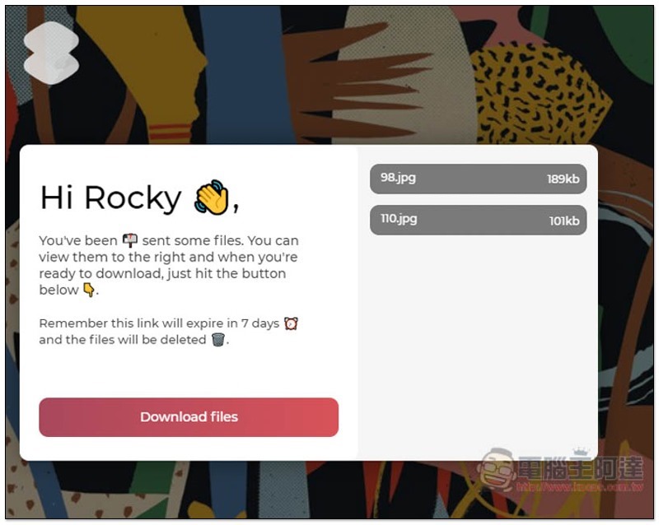Click the waving hand emoji
This screenshot has width=659, height=525.
tap(212, 197)
